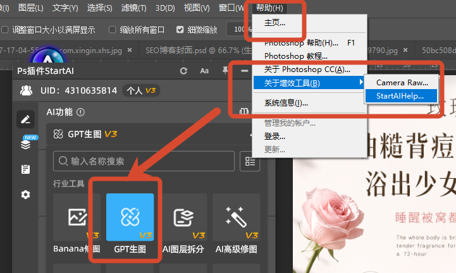
Task: Expand 关于增效工具(B) submenu
Action: point(309,83)
